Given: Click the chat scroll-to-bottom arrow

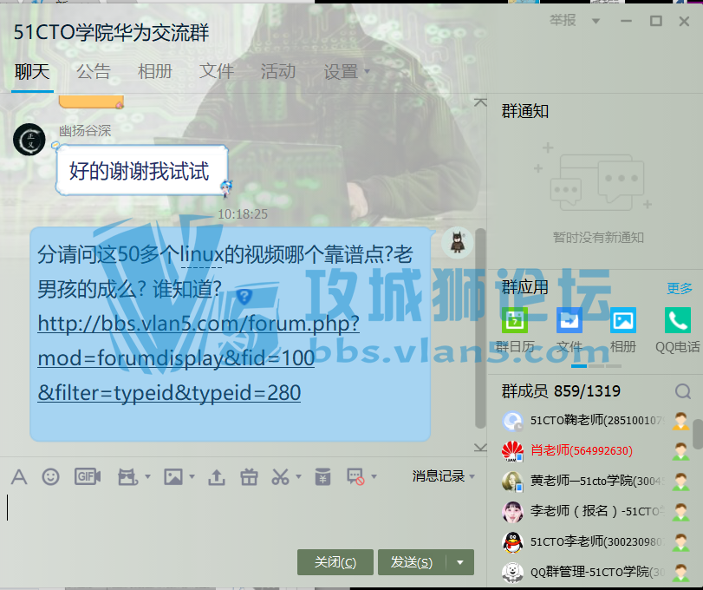Looking at the screenshot, I should pyautogui.click(x=480, y=448).
